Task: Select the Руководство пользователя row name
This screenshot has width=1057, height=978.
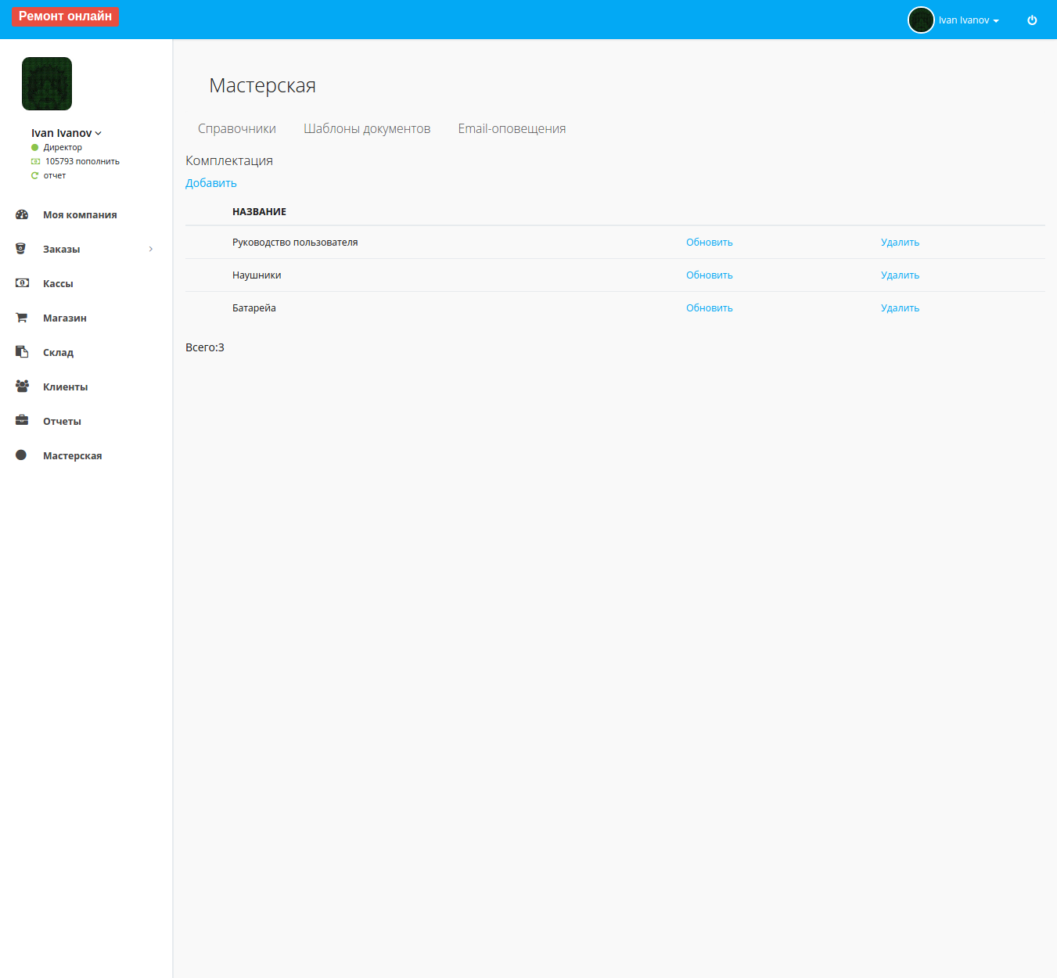Action: [295, 243]
